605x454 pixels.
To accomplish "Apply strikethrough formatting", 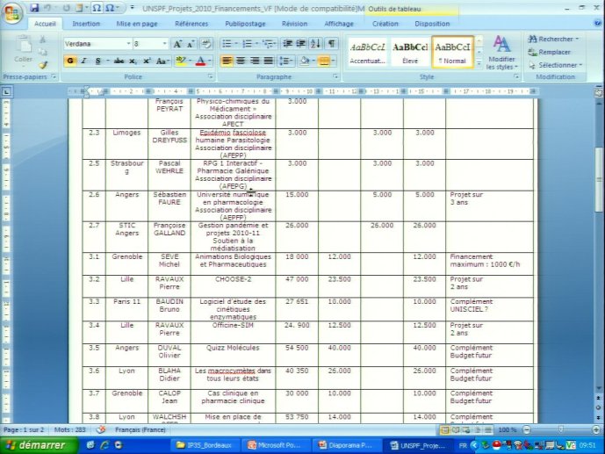I will (119, 61).
